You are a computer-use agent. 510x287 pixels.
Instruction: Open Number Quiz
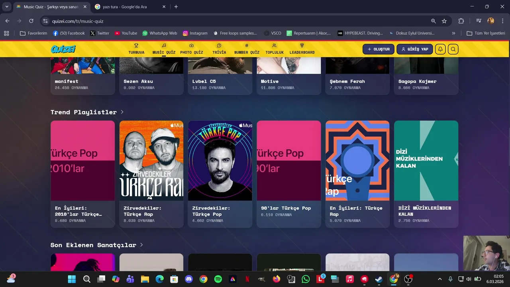tap(247, 49)
